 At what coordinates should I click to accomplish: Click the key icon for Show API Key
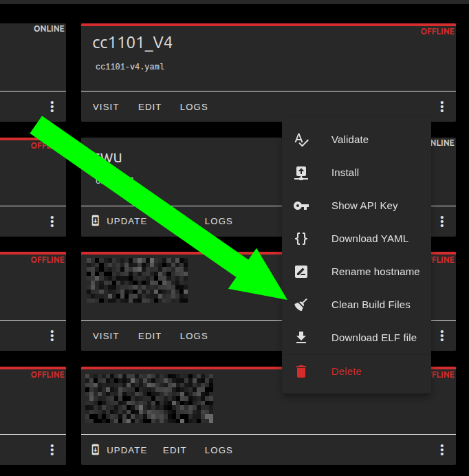(x=301, y=206)
